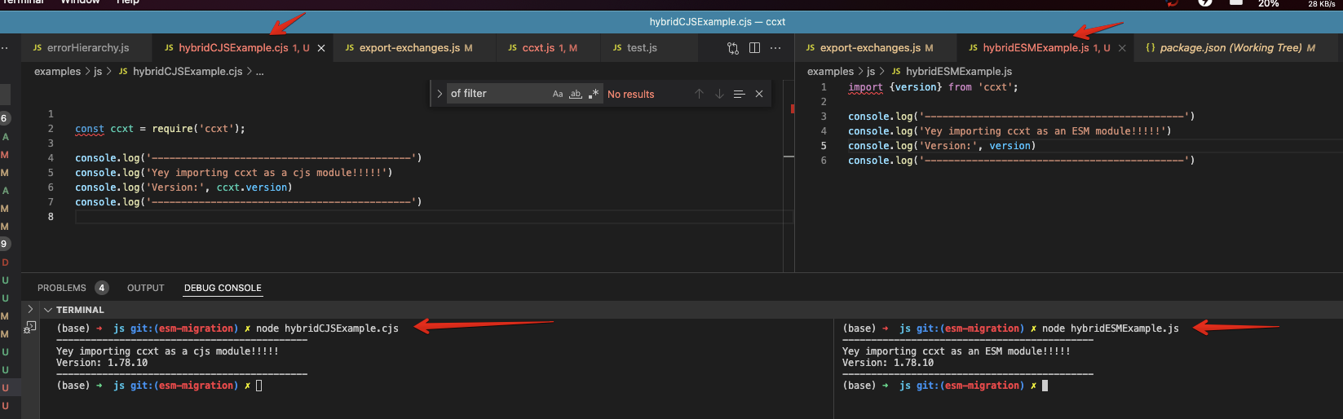Image resolution: width=1343 pixels, height=419 pixels.
Task: Click the left terminal prompt cursor
Action: tap(259, 386)
